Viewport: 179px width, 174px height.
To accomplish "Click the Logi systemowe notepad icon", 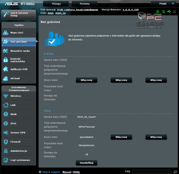I will (6, 160).
